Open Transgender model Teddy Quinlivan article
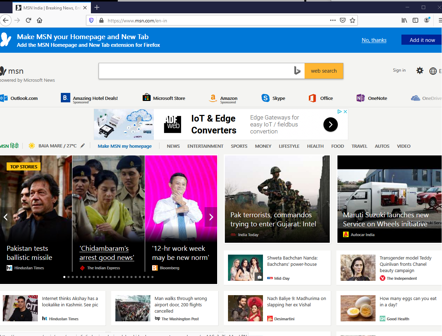 (x=389, y=268)
